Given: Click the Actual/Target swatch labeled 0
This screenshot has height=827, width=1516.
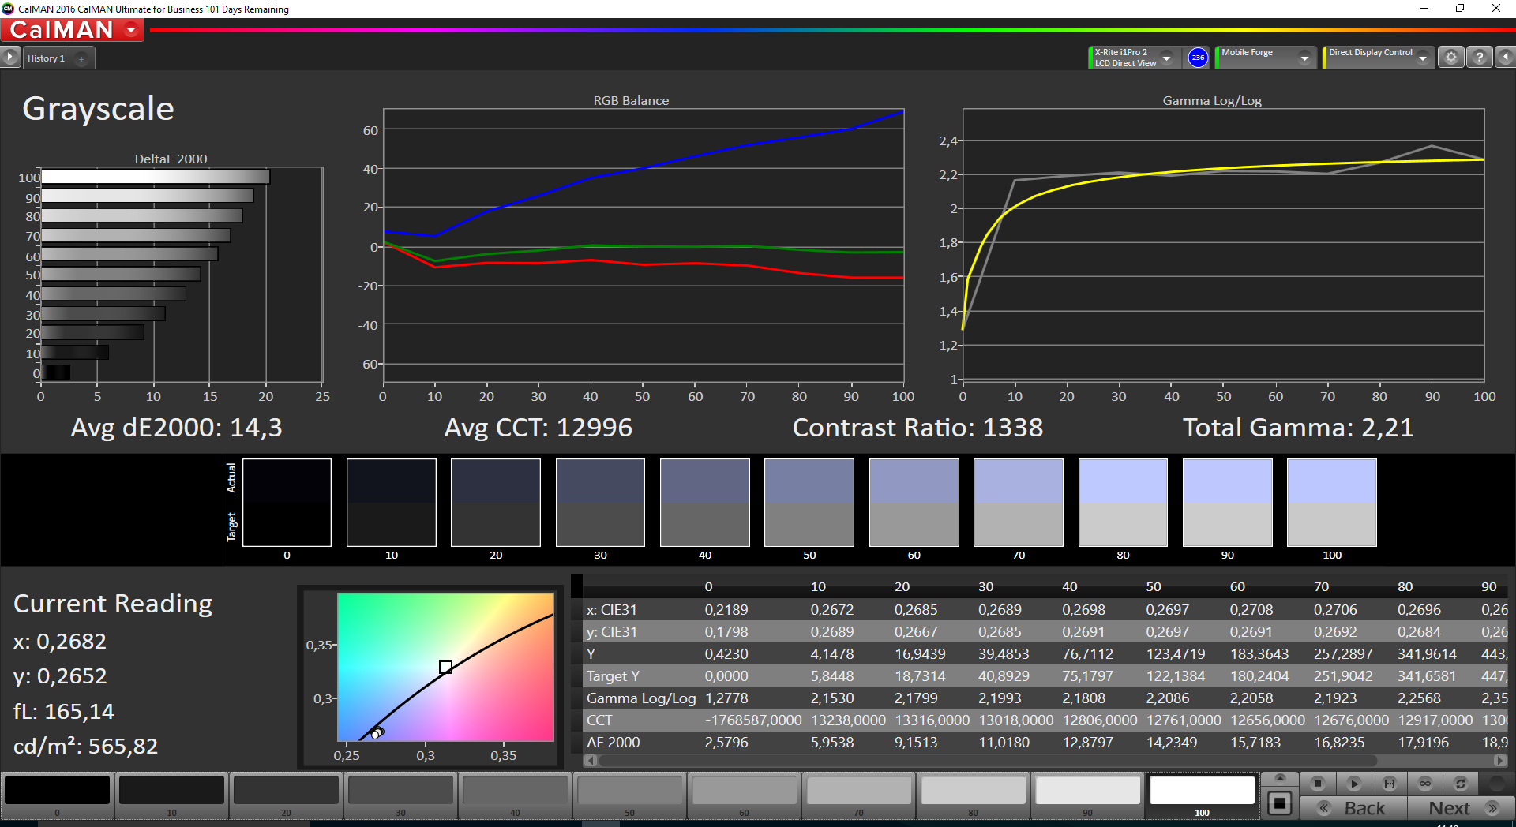Looking at the screenshot, I should click(287, 503).
